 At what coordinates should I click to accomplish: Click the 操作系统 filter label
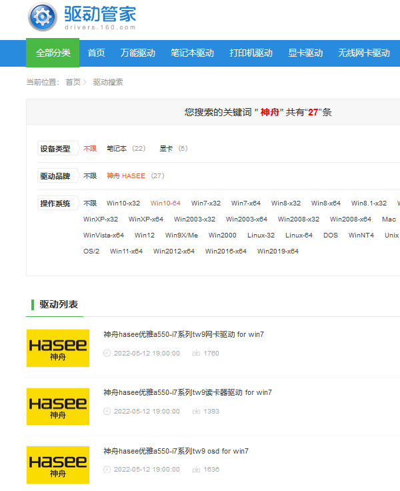[55, 203]
